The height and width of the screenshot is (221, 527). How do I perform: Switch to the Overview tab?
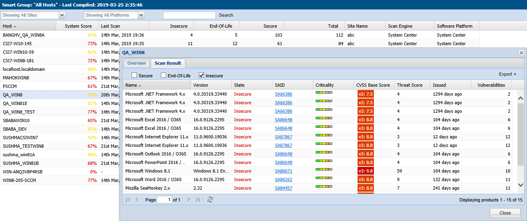tap(136, 63)
